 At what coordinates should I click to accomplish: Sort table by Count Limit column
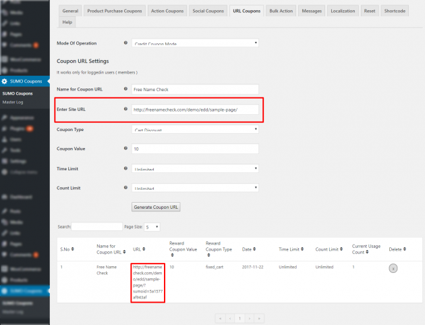329,249
